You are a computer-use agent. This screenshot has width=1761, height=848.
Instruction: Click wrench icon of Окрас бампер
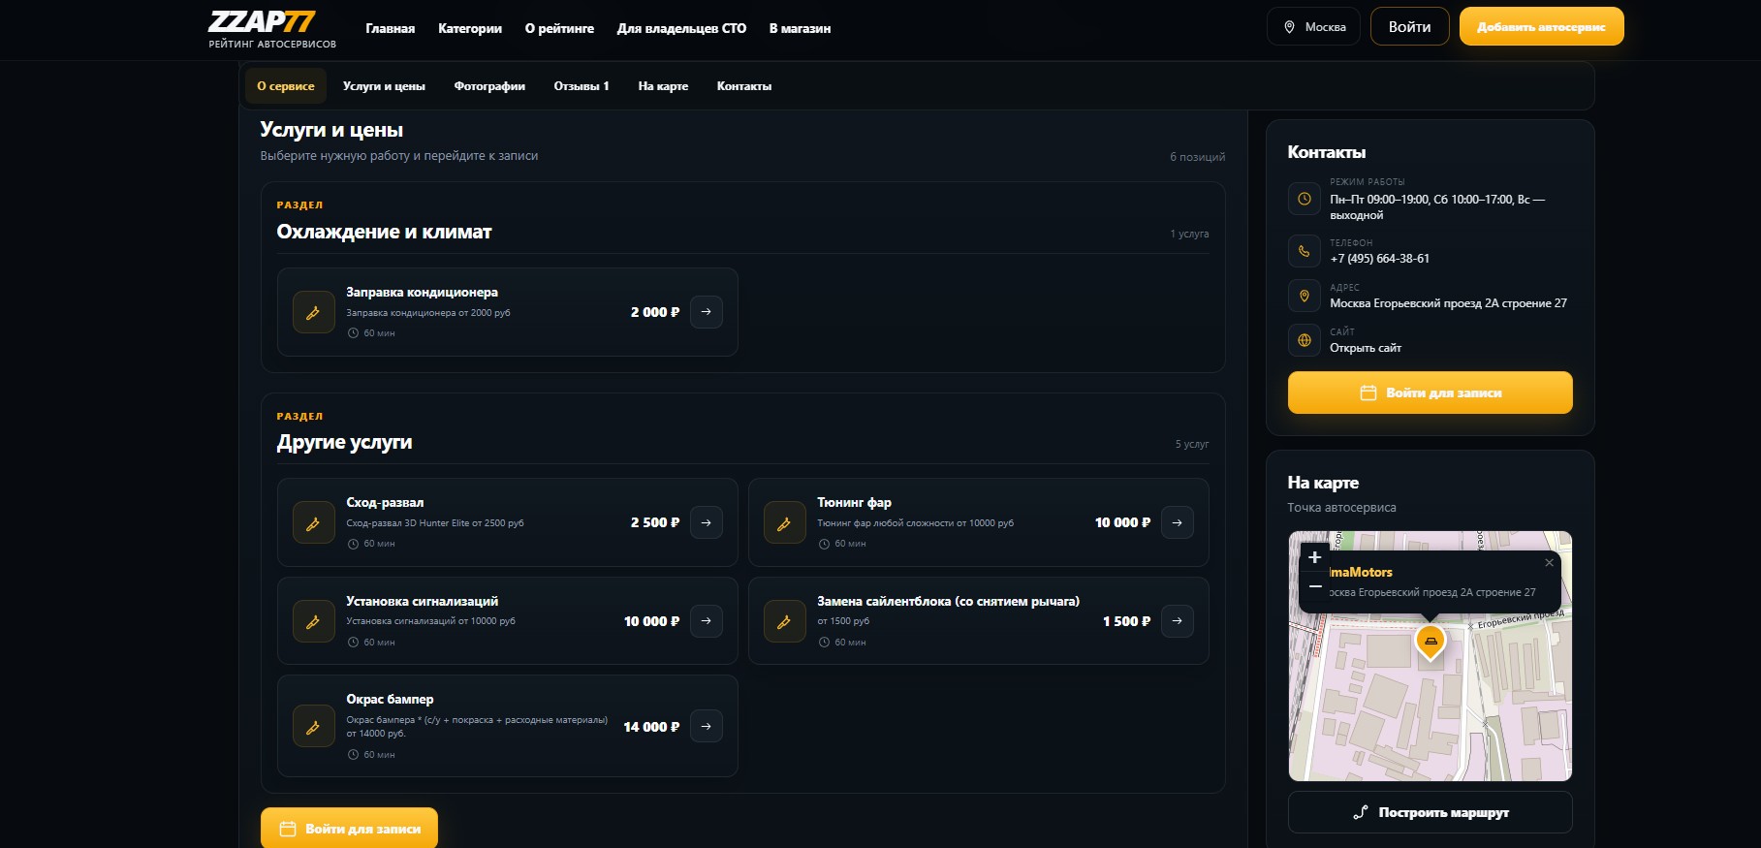tap(314, 726)
